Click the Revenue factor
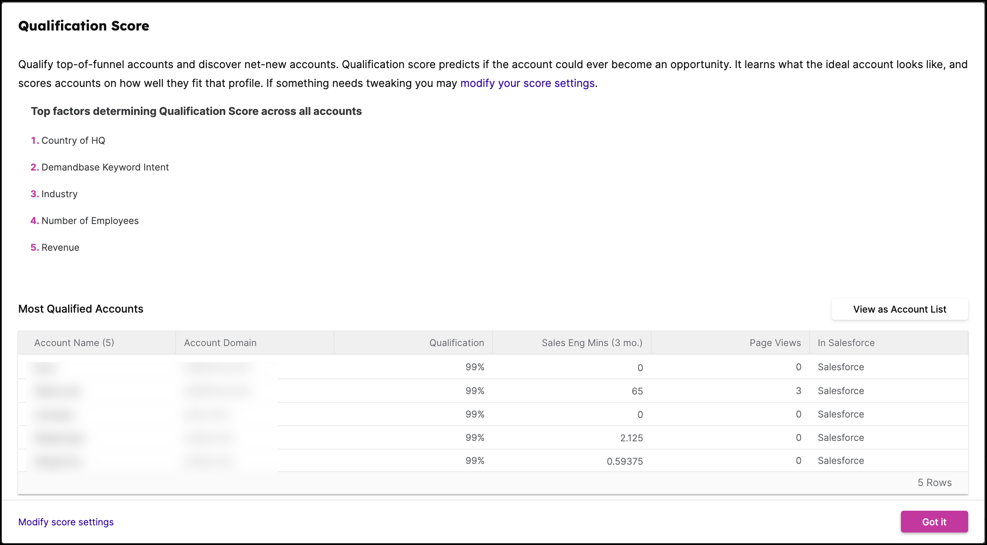Screen dimensions: 987x545 [x=60, y=247]
